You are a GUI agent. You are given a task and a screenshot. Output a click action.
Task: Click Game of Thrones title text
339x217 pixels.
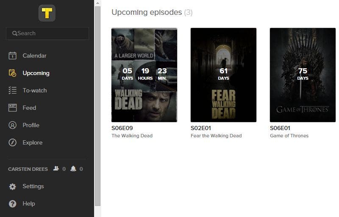point(289,136)
